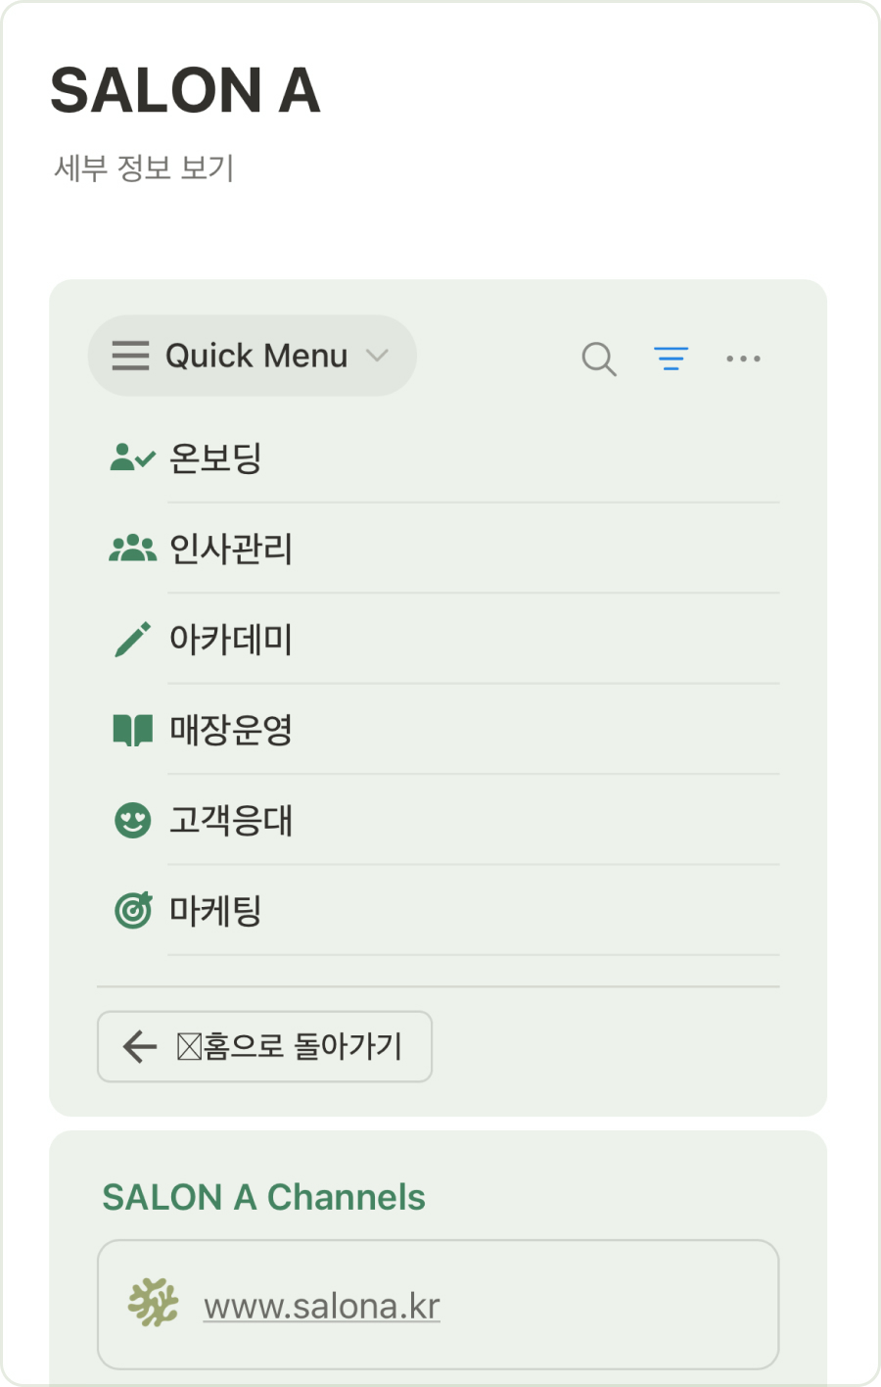Screen dimensions: 881x1387
Task: Open the 온보딩 menu item
Action: (x=215, y=457)
